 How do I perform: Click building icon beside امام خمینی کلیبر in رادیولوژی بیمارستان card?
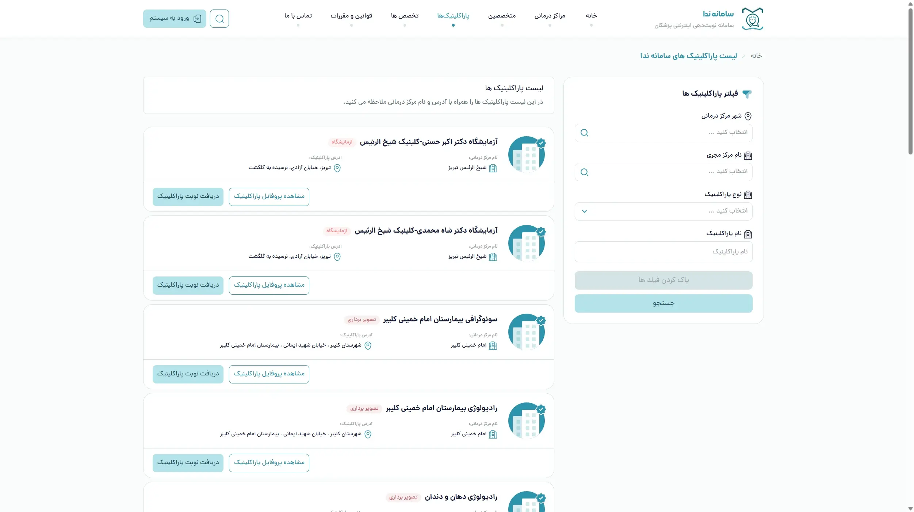[493, 434]
